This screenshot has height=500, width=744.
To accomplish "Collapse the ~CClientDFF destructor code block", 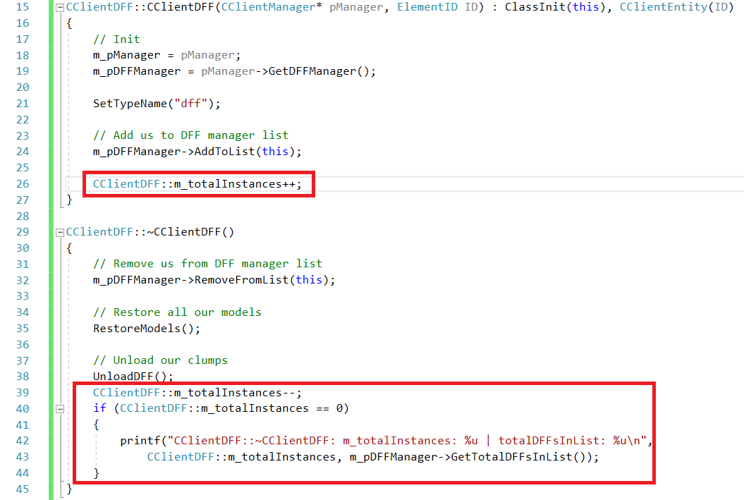I will pos(60,231).
